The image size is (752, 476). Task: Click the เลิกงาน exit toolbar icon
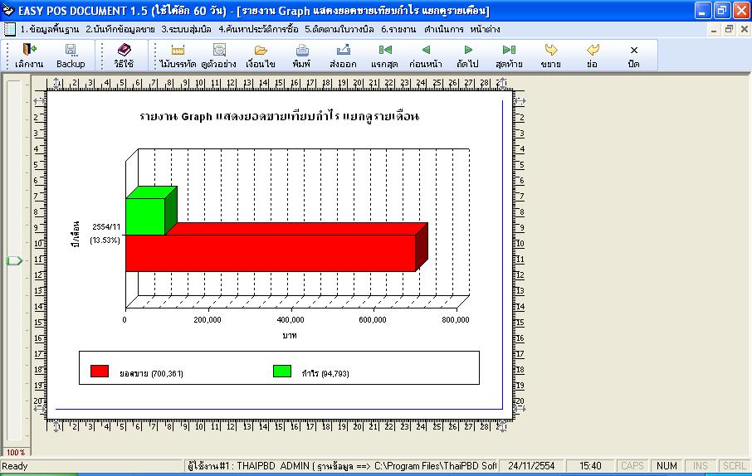tap(29, 50)
